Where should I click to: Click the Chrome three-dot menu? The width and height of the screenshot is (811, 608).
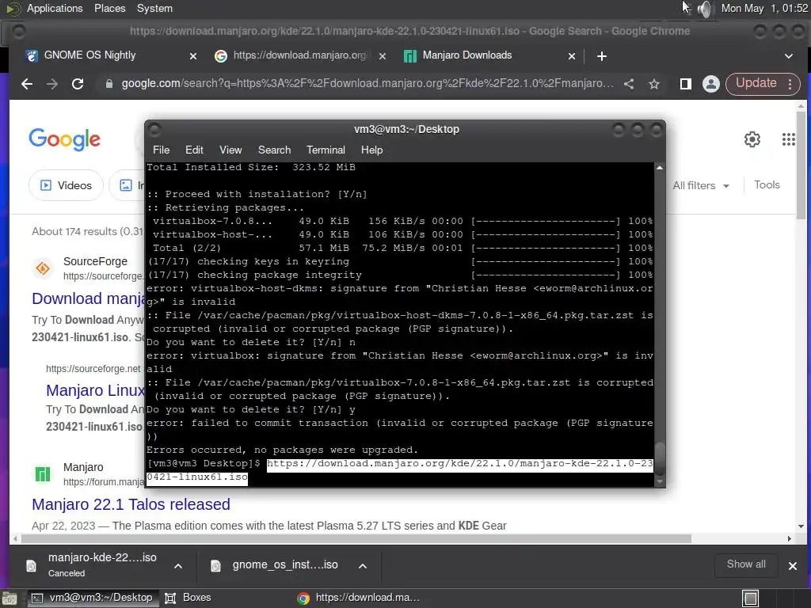point(790,84)
